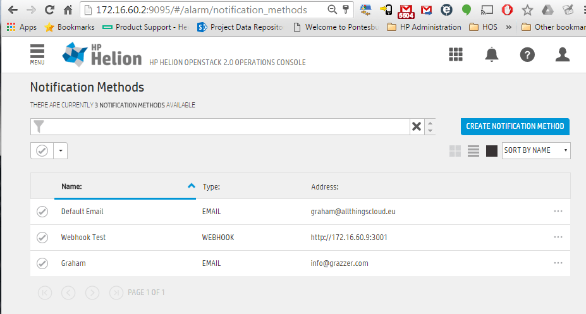Open Default Email row actions ellipsis
586x314 pixels.
pos(558,211)
